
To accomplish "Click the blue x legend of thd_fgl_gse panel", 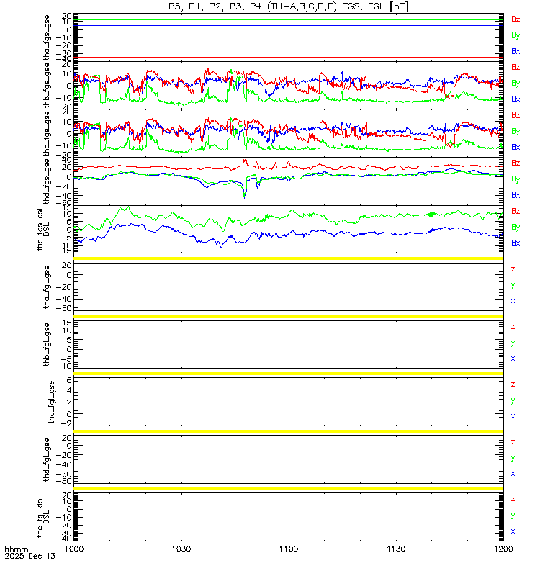I will pyautogui.click(x=513, y=474).
